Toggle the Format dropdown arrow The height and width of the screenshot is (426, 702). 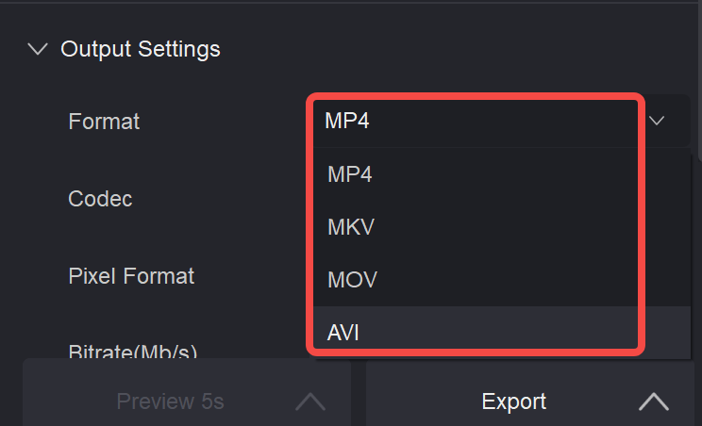click(657, 121)
